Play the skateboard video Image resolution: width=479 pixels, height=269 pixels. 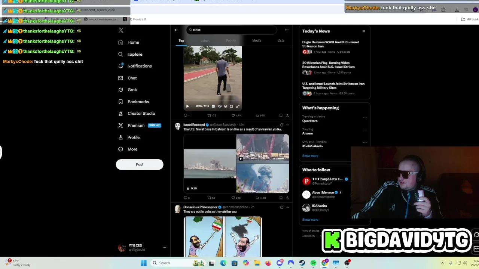[187, 106]
